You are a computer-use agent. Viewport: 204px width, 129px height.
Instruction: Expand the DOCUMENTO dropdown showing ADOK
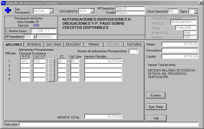point(92,11)
